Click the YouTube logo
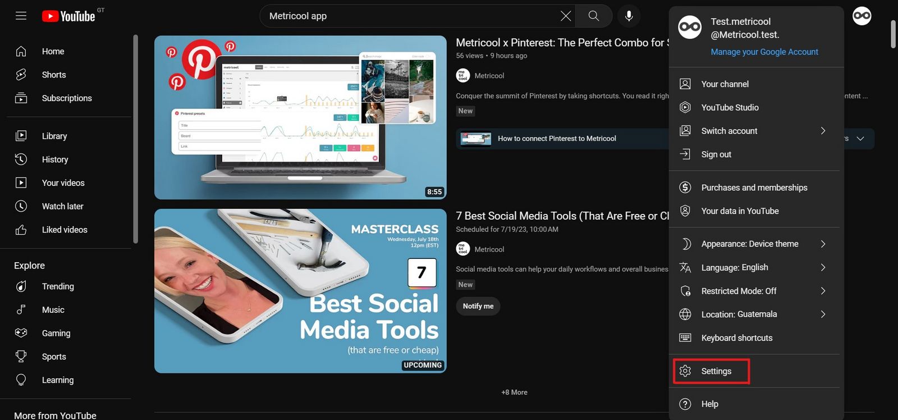Viewport: 898px width, 420px height. 68,16
